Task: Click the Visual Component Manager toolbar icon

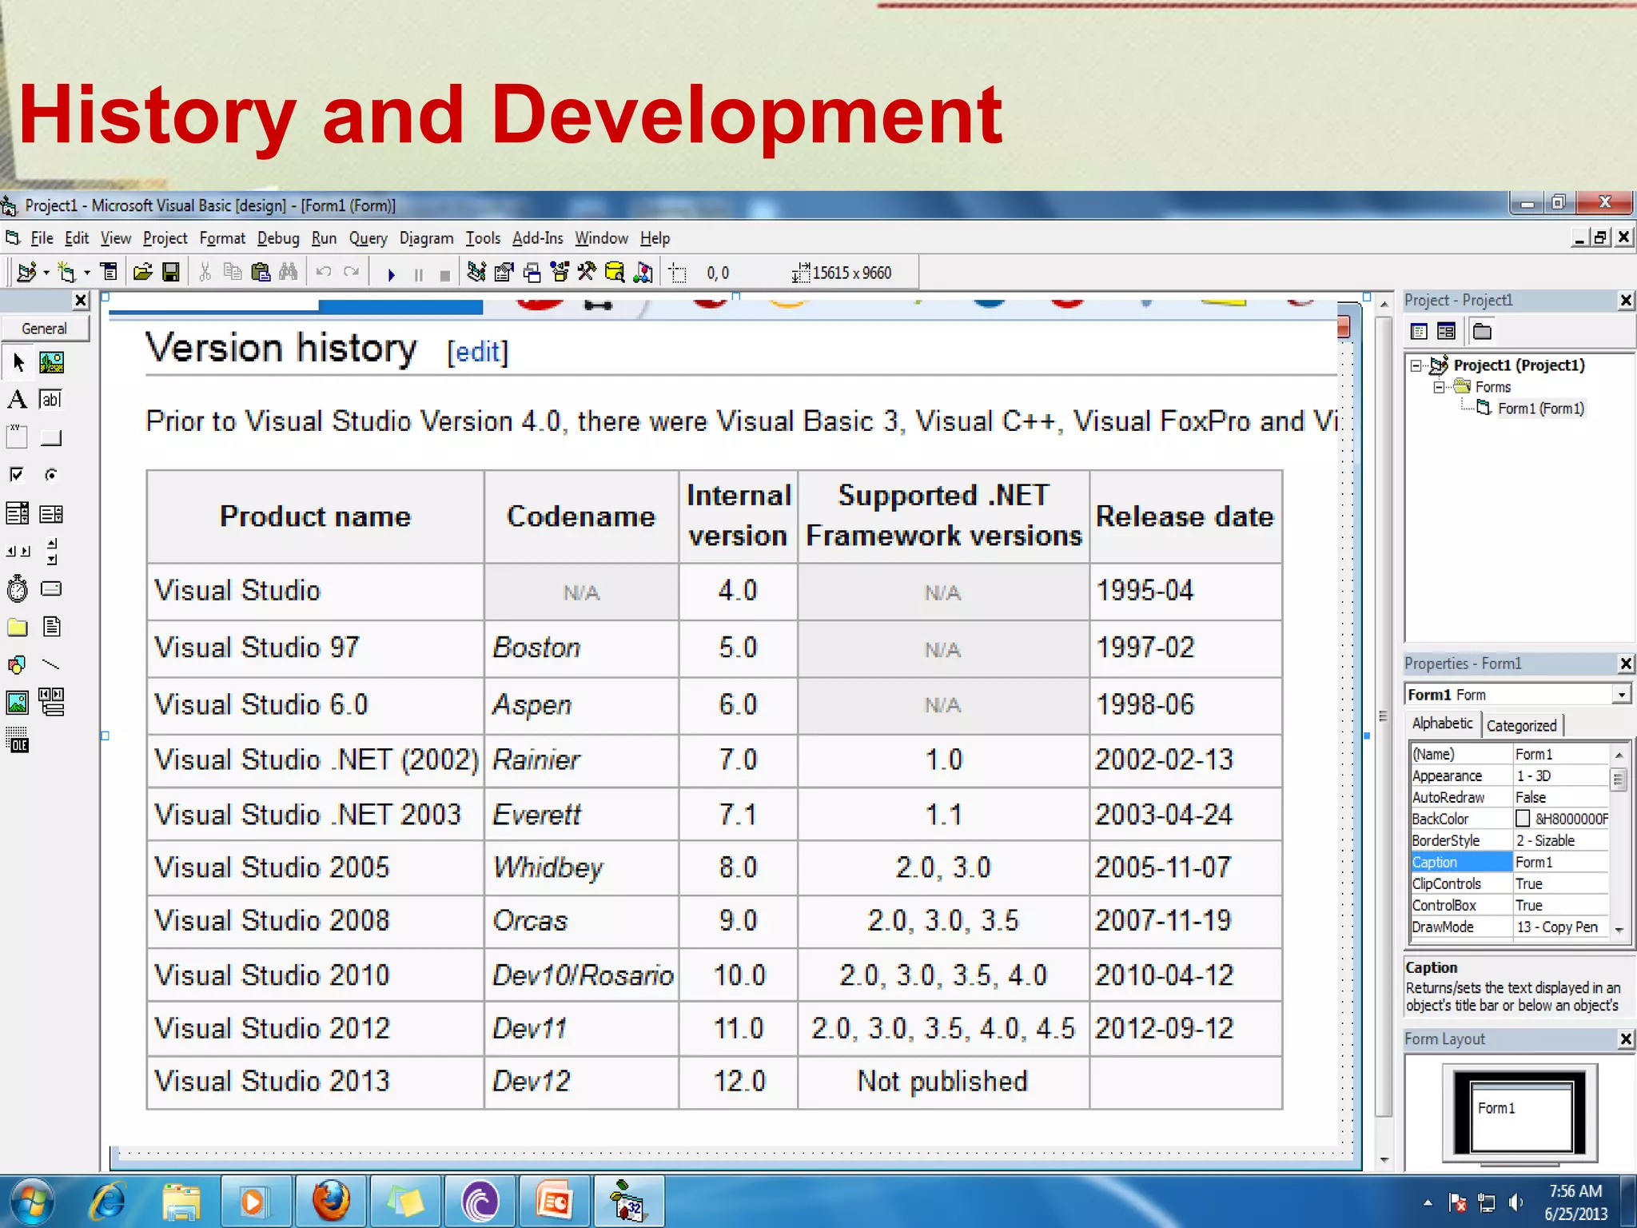Action: pyautogui.click(x=643, y=273)
